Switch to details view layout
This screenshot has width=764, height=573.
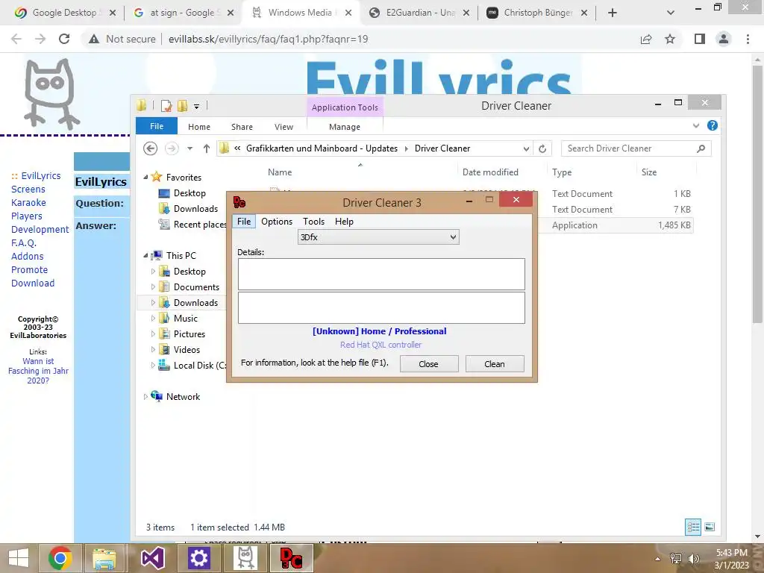click(x=693, y=527)
